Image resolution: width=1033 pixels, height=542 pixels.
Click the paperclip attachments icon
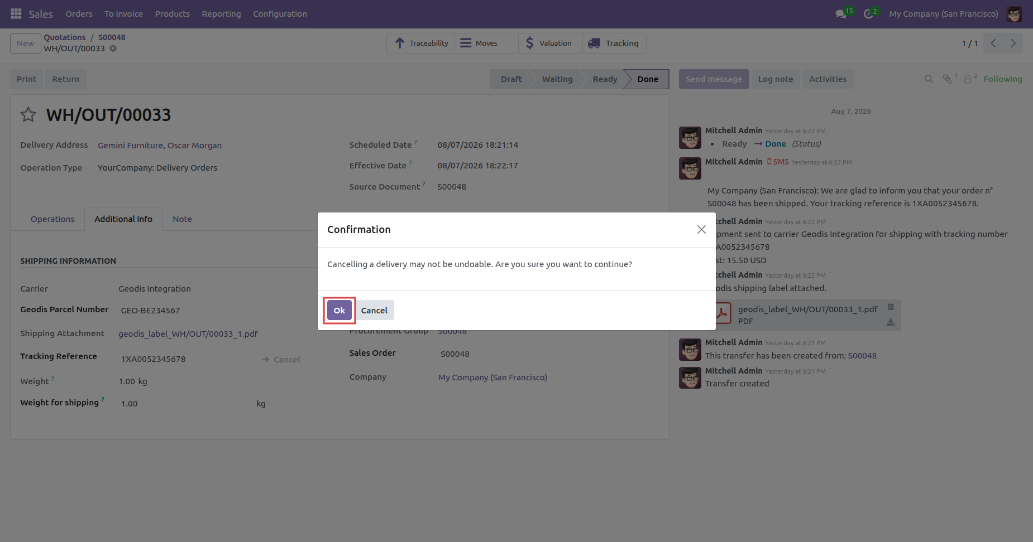pyautogui.click(x=948, y=79)
